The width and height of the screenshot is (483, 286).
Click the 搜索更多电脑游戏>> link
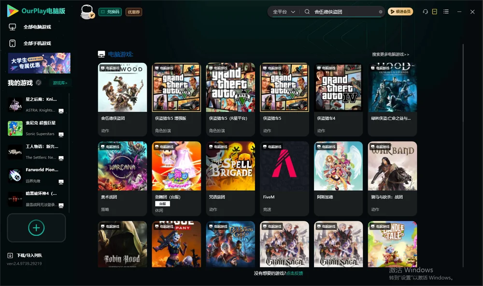coord(390,54)
